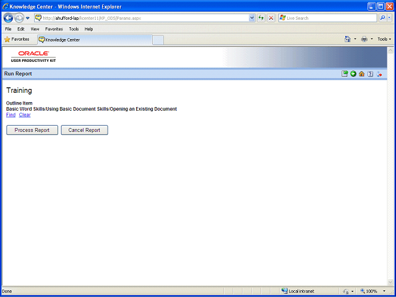Open a new blank tab
The width and height of the screenshot is (396, 297).
(x=158, y=40)
